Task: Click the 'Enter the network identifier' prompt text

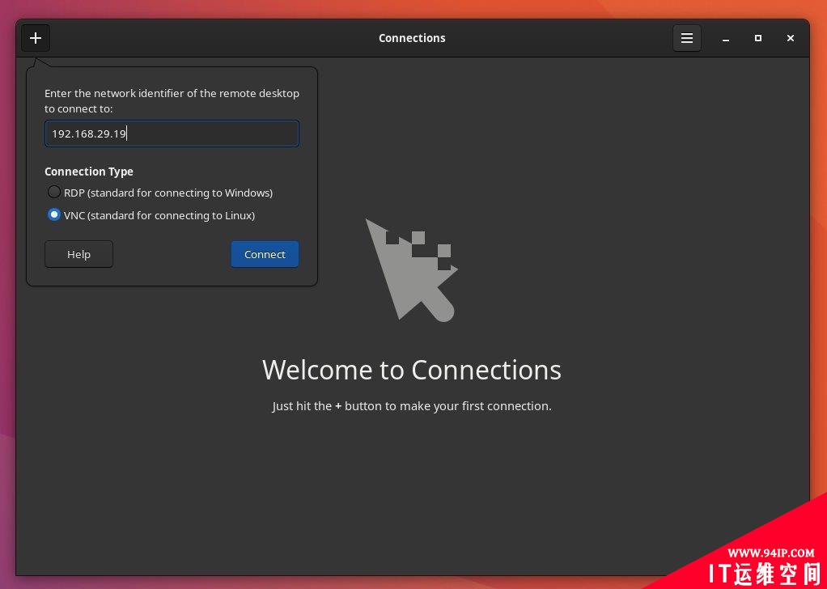Action: click(172, 100)
